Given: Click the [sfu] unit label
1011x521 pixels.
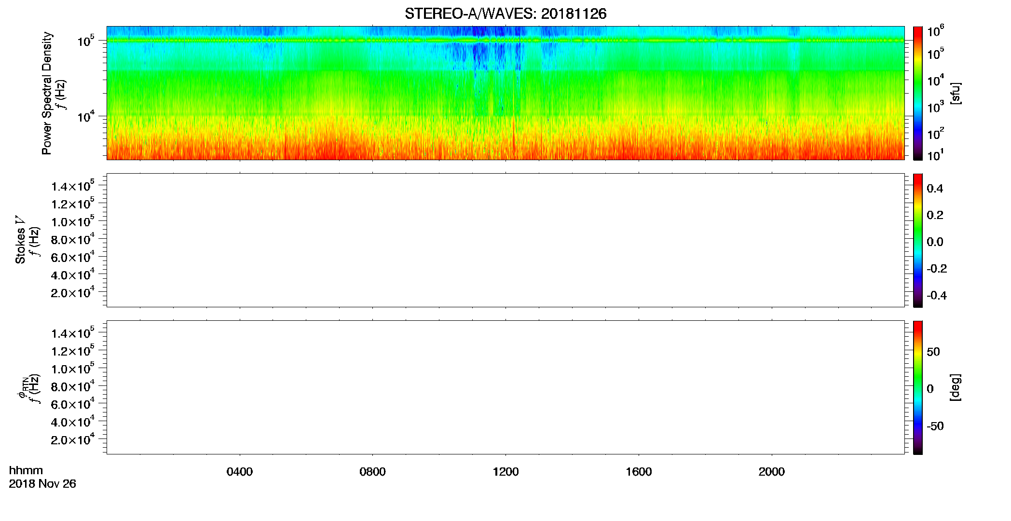Looking at the screenshot, I should (x=955, y=93).
